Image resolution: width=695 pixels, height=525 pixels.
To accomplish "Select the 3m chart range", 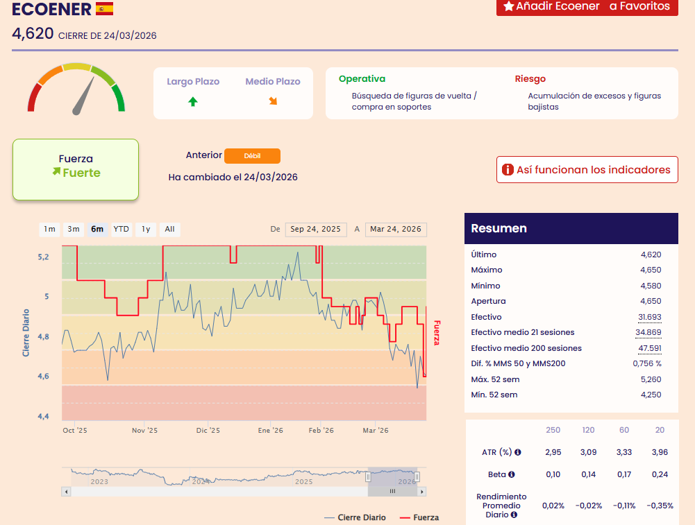I will [74, 229].
